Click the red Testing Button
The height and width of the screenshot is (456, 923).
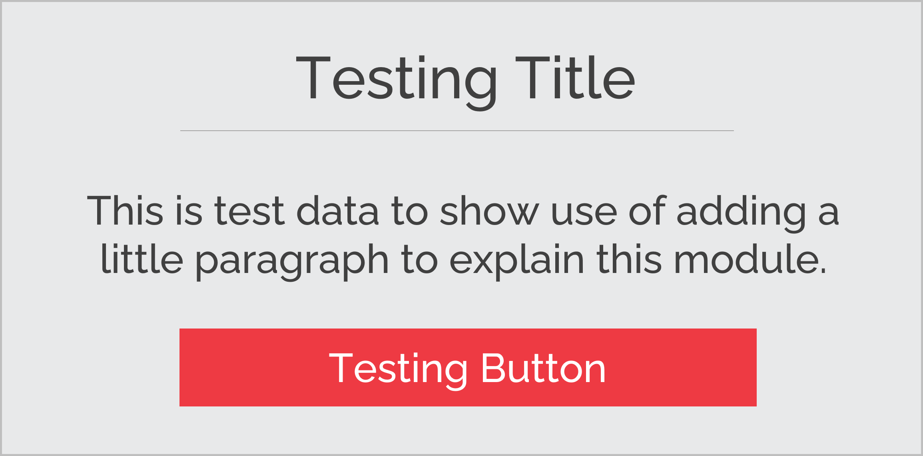(468, 367)
